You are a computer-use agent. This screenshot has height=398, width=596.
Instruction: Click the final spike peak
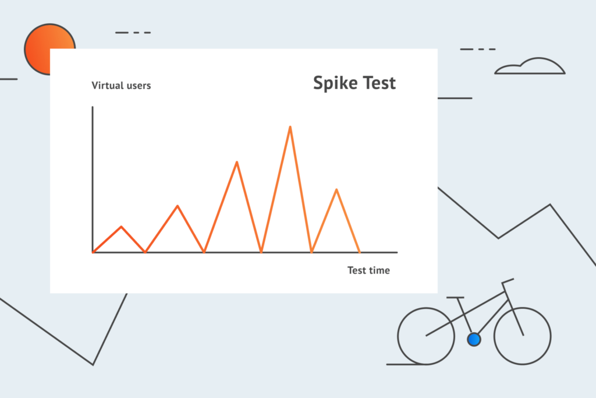(336, 189)
